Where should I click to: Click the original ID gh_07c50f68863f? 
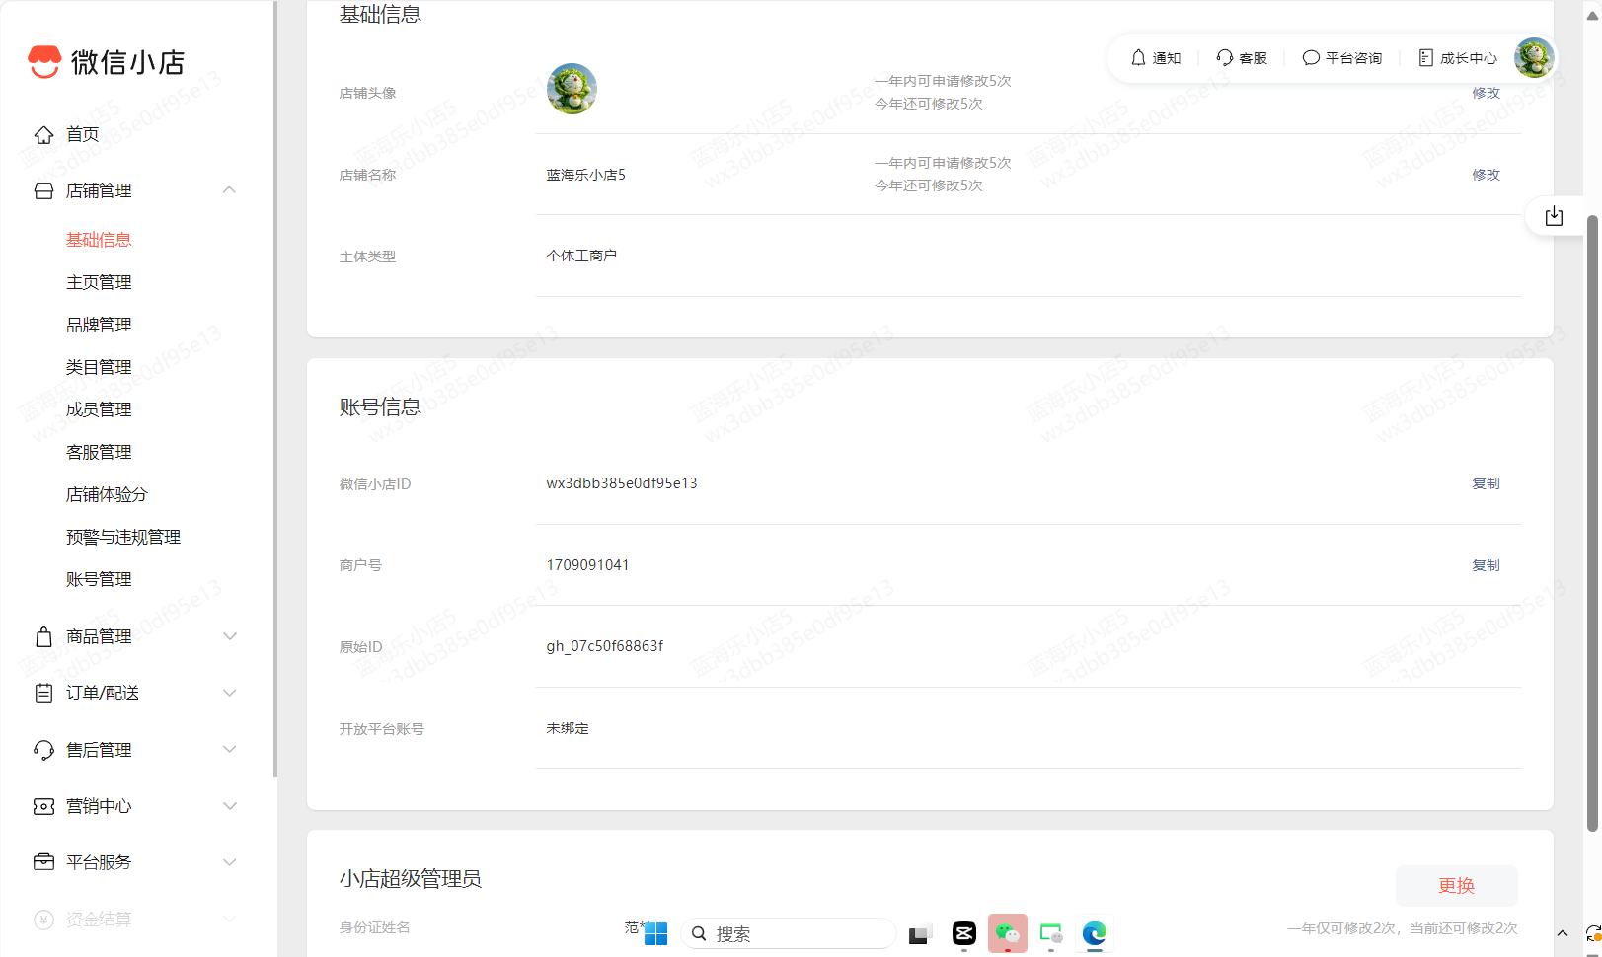(605, 646)
